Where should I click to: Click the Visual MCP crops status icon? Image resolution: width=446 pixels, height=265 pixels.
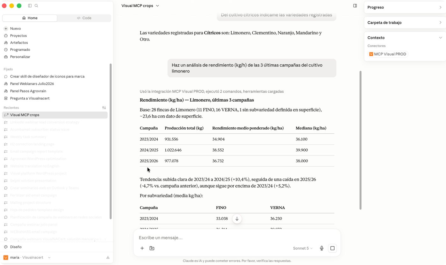click(6, 115)
